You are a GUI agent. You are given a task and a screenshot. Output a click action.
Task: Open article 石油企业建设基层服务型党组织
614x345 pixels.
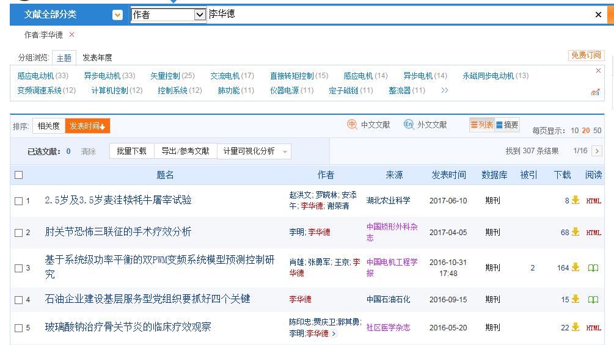(x=148, y=299)
